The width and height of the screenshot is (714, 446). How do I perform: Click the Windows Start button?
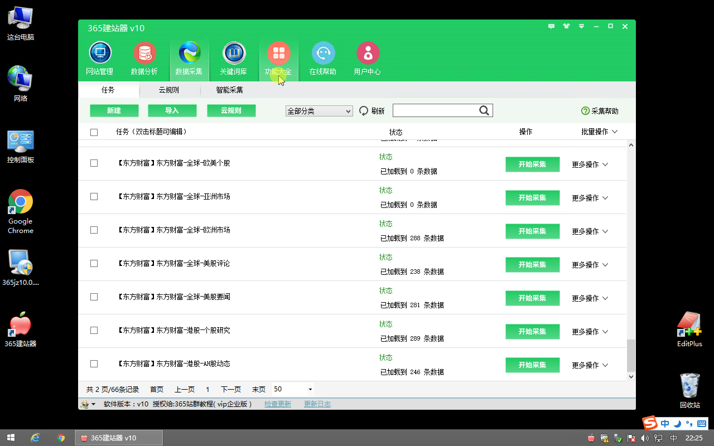tap(11, 438)
